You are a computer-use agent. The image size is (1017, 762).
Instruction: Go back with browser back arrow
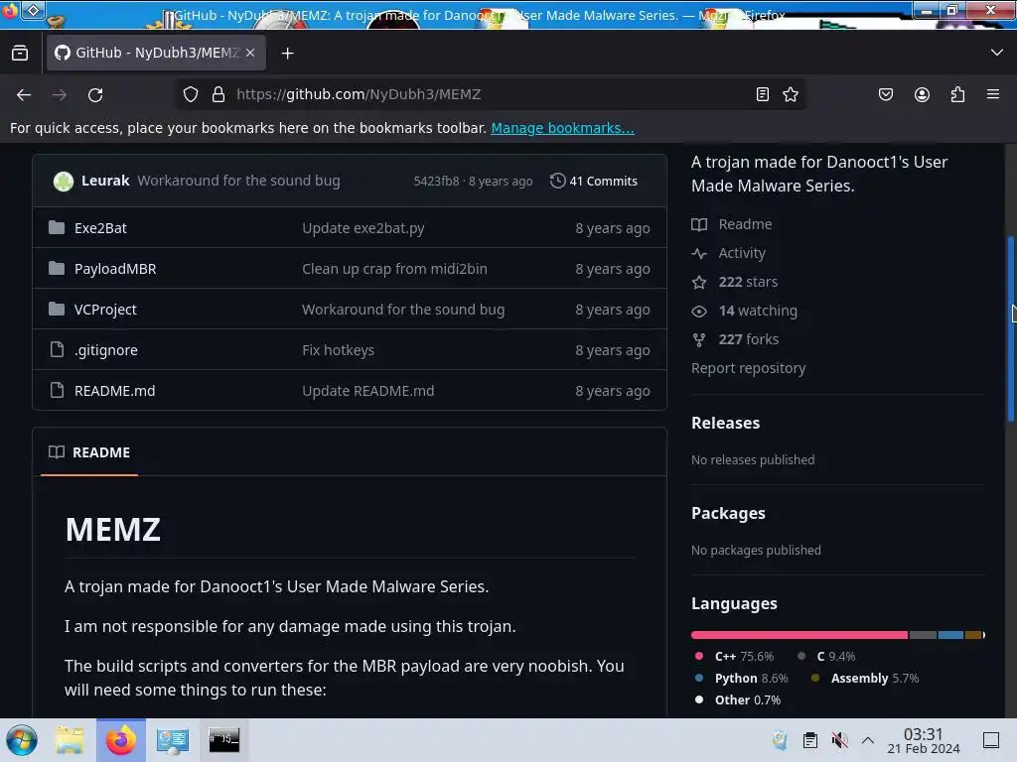tap(24, 94)
